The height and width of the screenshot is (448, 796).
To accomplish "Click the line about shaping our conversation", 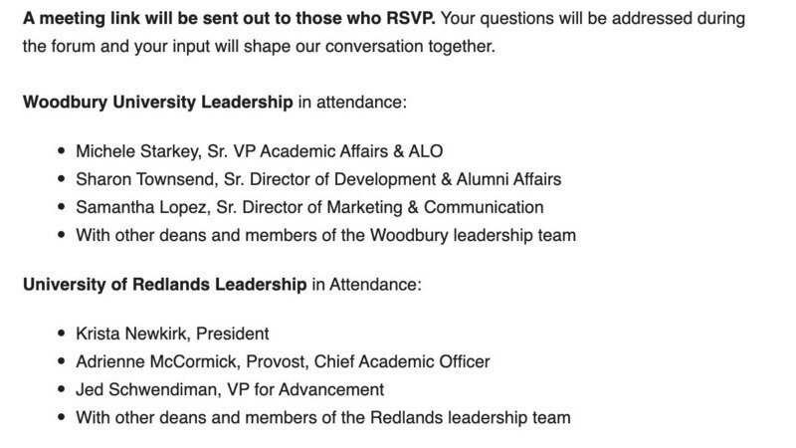I will (259, 47).
